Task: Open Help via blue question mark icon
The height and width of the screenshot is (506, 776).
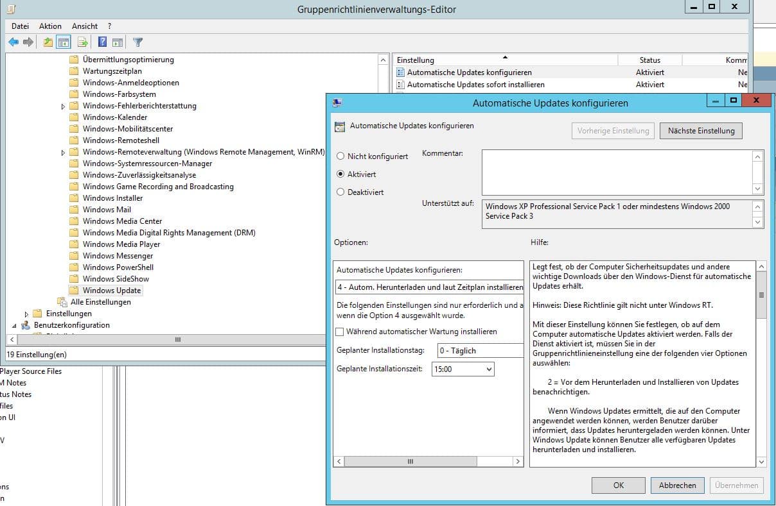Action: (103, 42)
